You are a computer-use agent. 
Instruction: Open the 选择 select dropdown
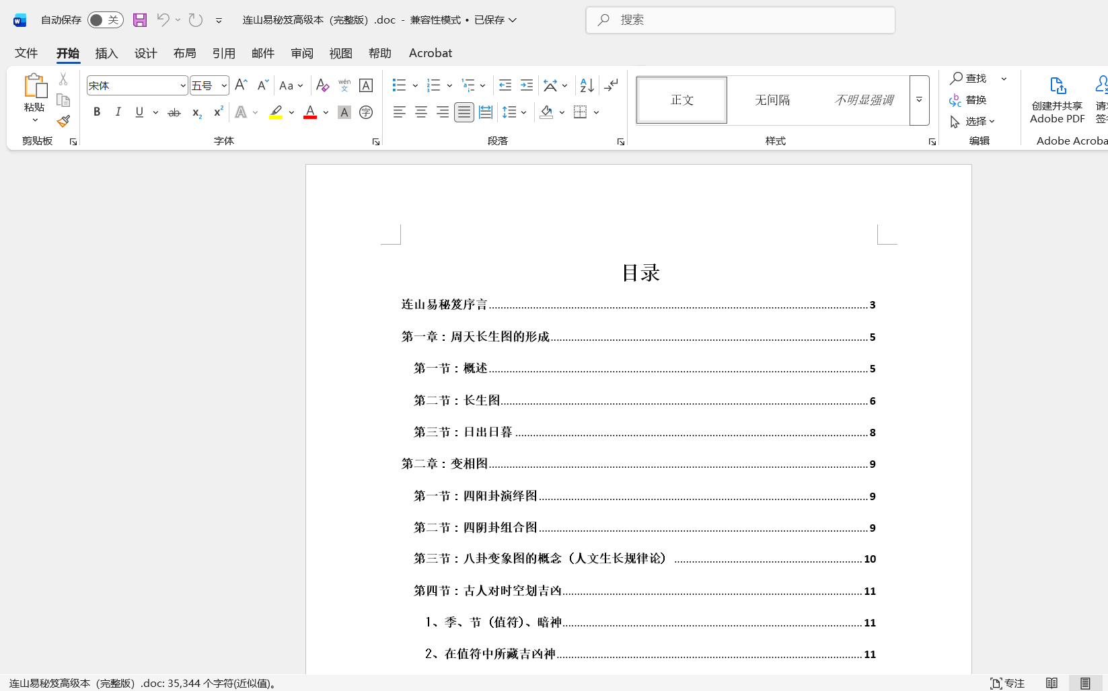972,122
